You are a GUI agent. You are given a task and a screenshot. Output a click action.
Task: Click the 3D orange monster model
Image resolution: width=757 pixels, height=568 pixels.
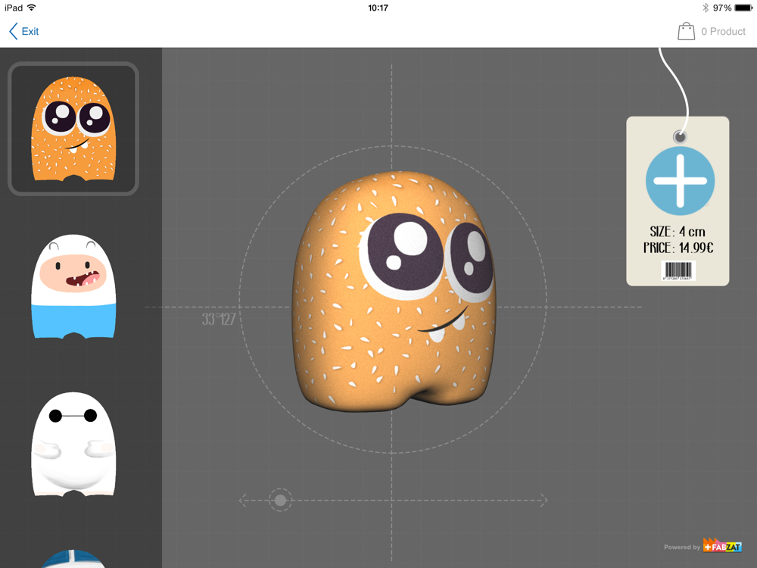(x=393, y=292)
